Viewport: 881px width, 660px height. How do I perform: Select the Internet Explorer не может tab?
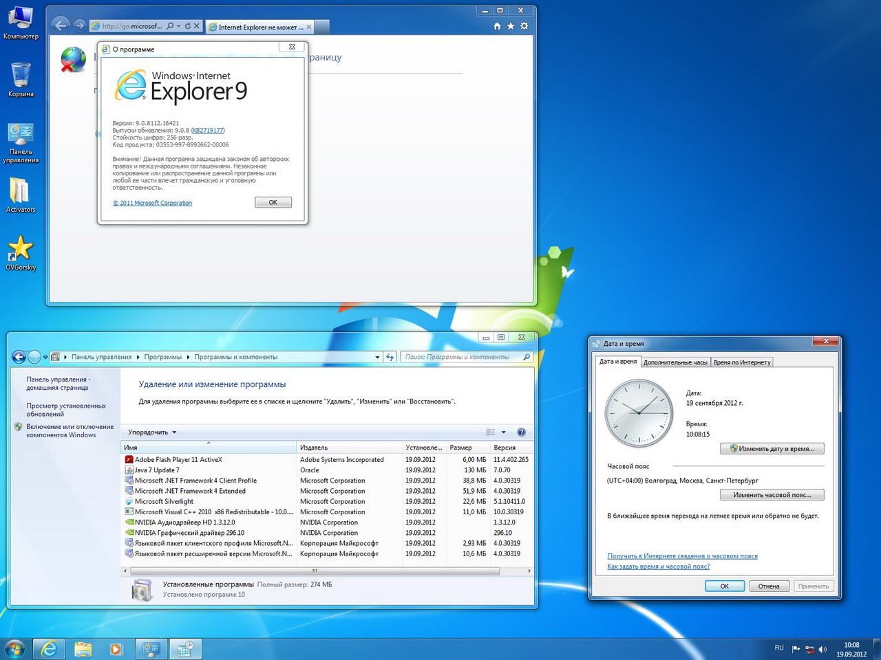[260, 27]
